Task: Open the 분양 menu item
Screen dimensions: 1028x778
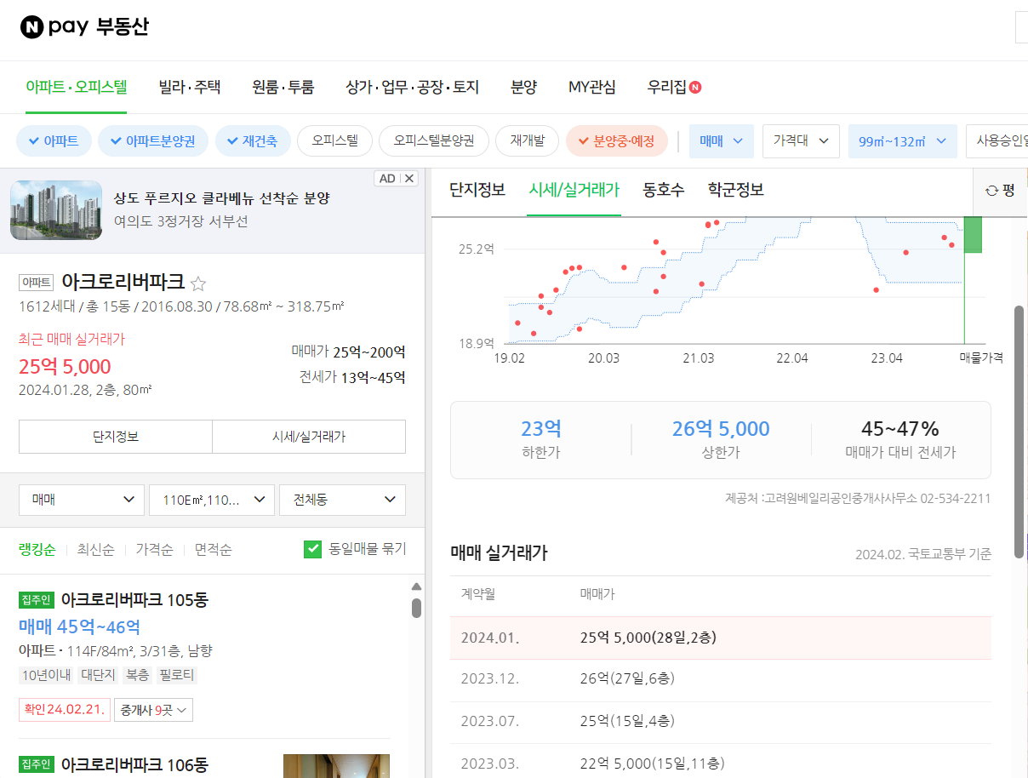Action: coord(523,86)
